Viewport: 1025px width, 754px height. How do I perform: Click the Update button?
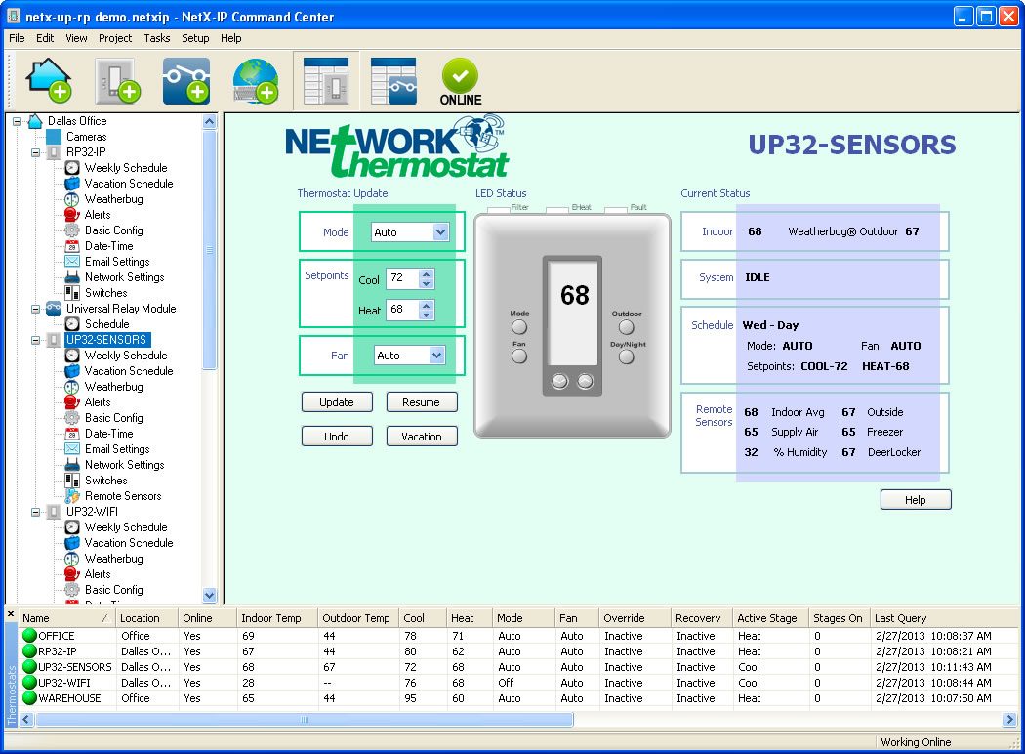point(337,402)
